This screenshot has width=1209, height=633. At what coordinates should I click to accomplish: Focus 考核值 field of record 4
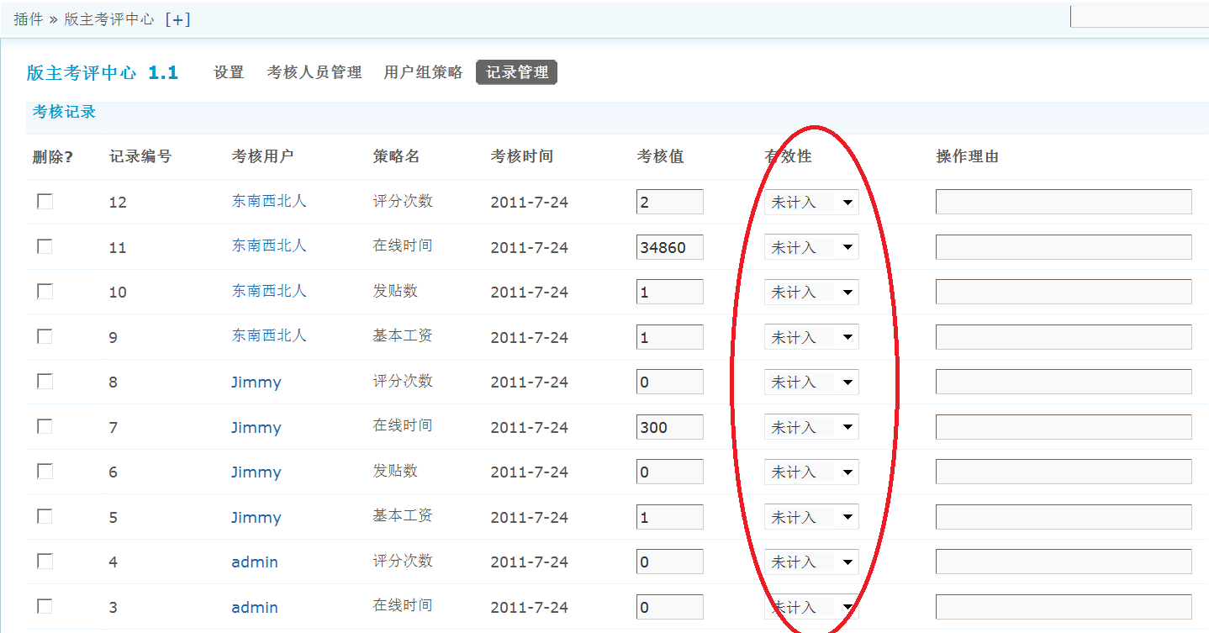tap(670, 562)
